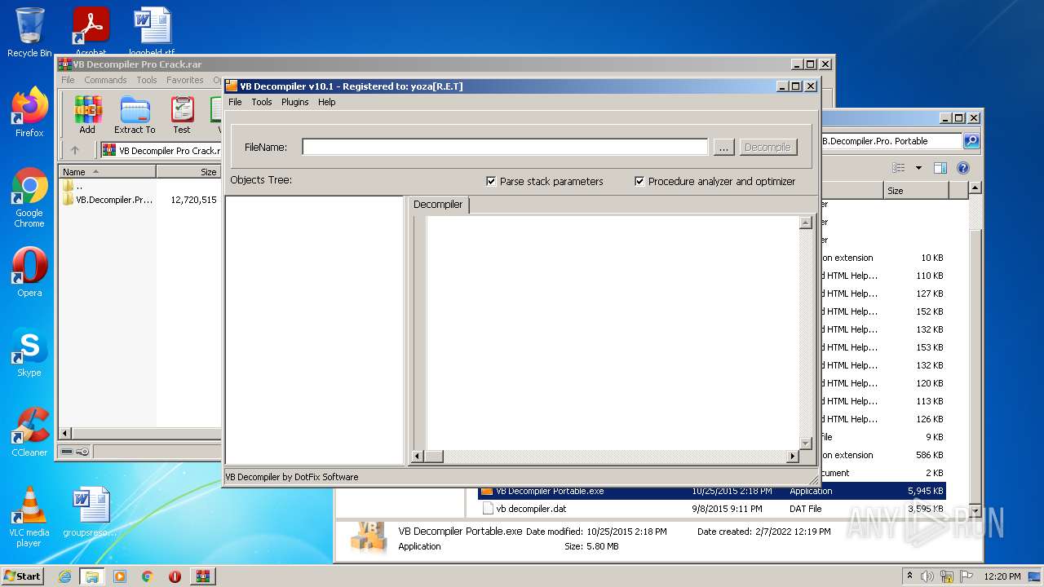Click File Explorer taskbar button
The height and width of the screenshot is (587, 1044).
[x=91, y=576]
